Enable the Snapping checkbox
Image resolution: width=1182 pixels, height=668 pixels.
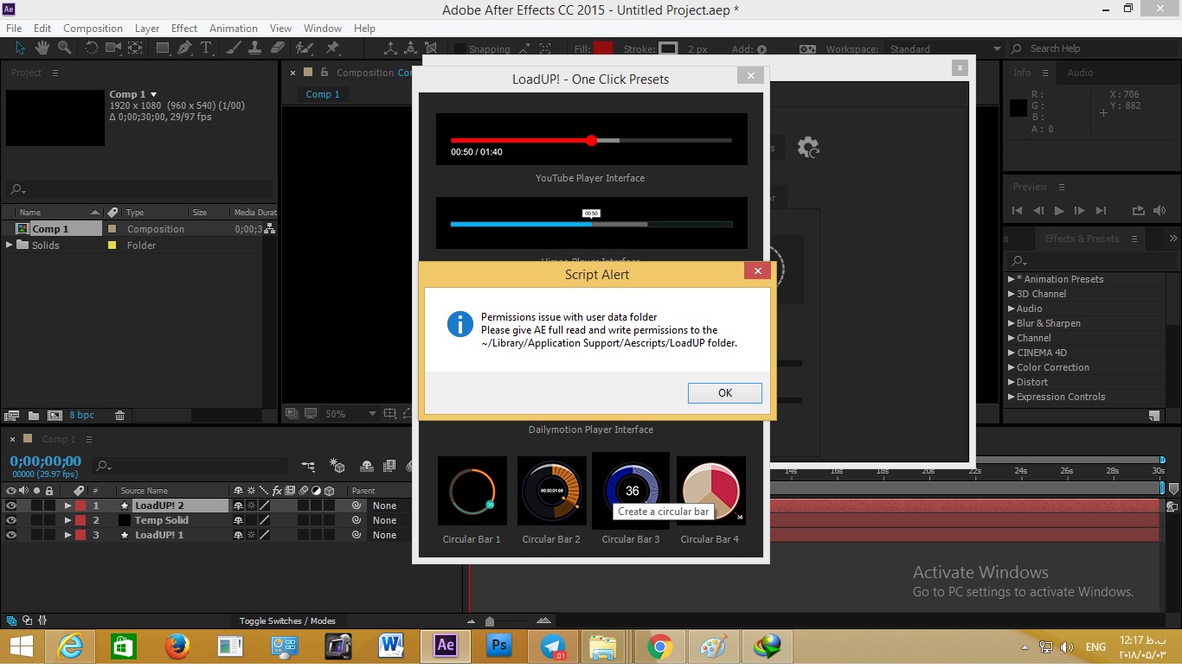tap(460, 49)
